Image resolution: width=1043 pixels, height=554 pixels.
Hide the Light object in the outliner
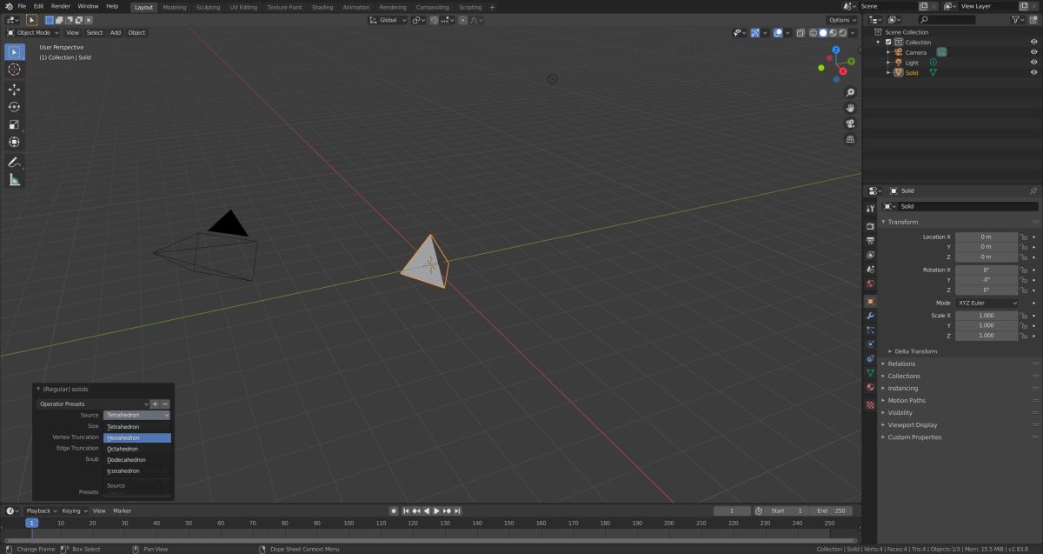(x=1033, y=63)
